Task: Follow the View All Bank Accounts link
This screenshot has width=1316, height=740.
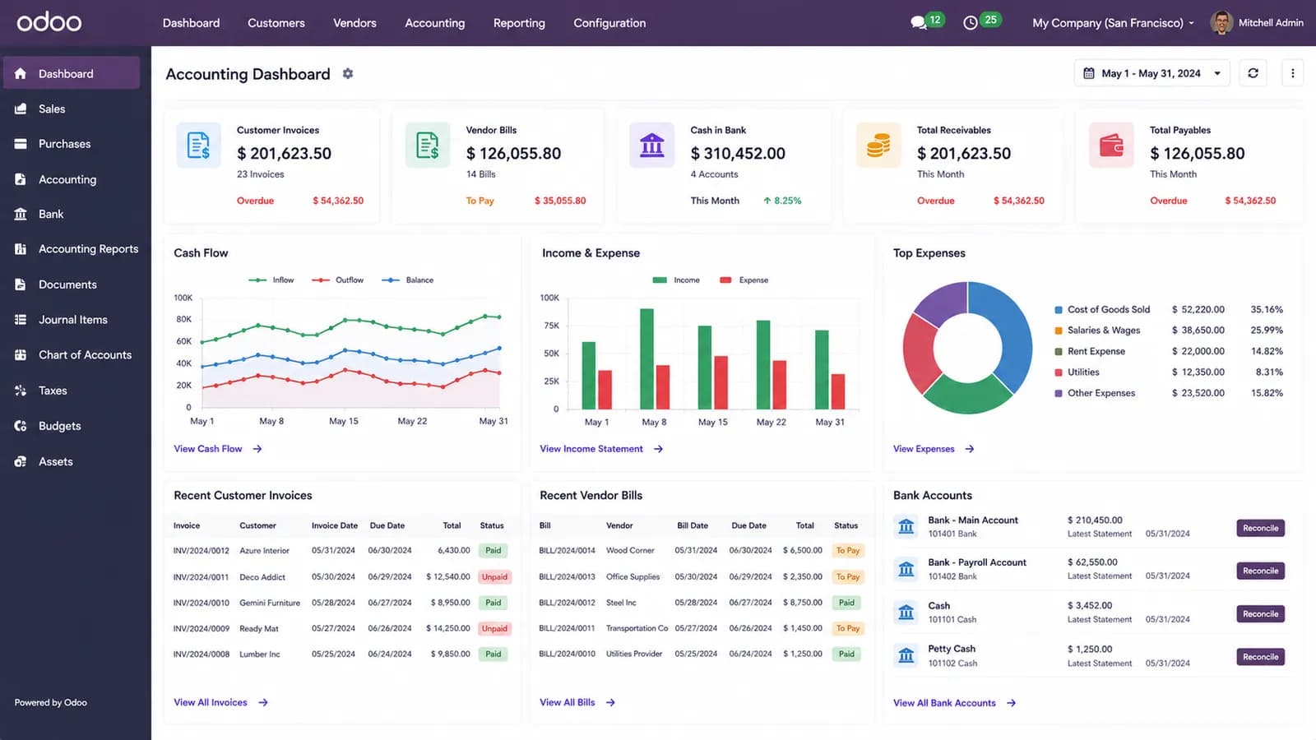Action: pyautogui.click(x=954, y=703)
